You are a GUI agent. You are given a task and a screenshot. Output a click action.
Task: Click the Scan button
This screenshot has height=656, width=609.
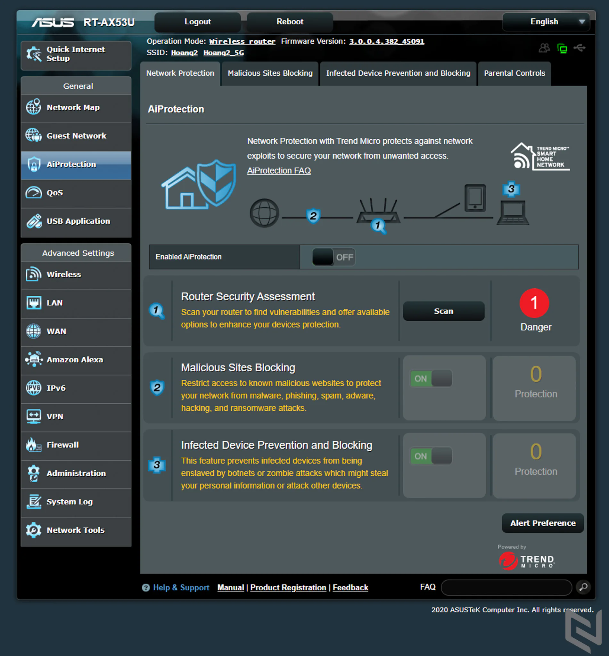click(x=444, y=311)
